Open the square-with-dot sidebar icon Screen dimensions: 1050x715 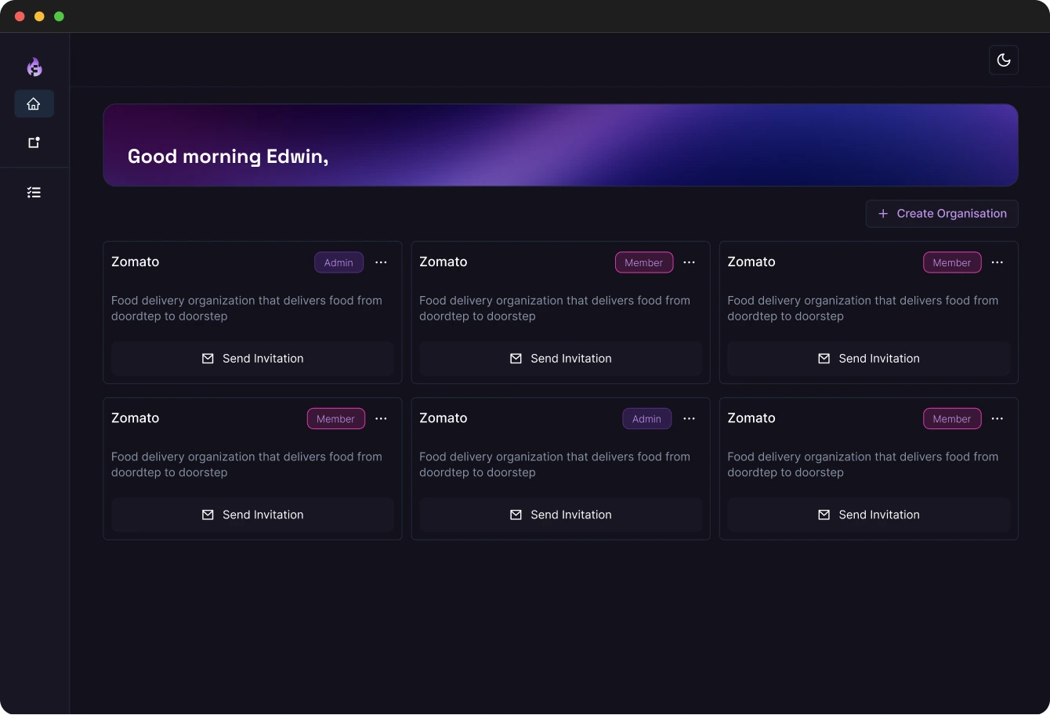[x=34, y=143]
